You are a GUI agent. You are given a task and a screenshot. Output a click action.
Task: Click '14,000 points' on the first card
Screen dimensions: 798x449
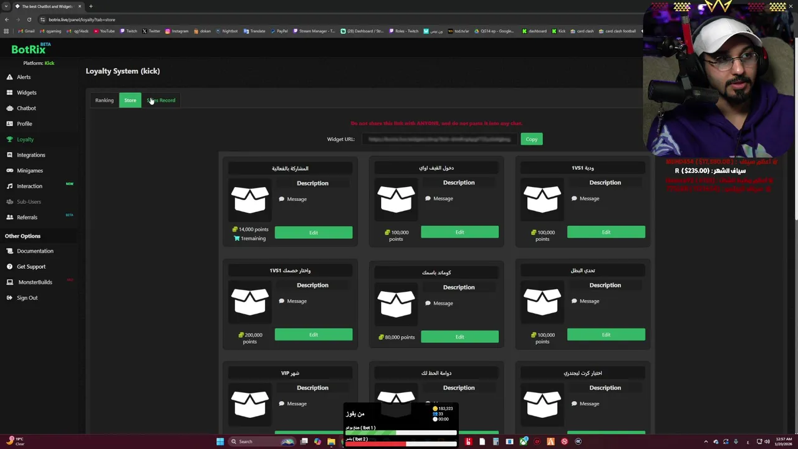point(251,229)
